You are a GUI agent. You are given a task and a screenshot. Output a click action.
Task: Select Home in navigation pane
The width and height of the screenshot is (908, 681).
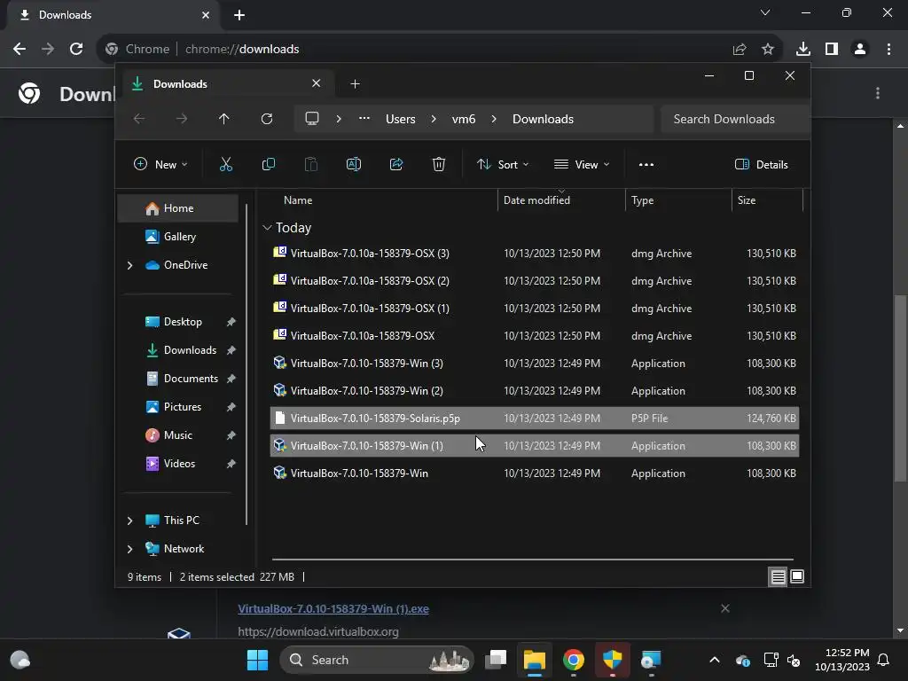pos(178,207)
